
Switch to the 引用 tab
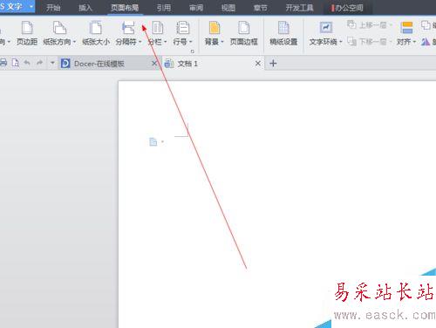pos(164,8)
